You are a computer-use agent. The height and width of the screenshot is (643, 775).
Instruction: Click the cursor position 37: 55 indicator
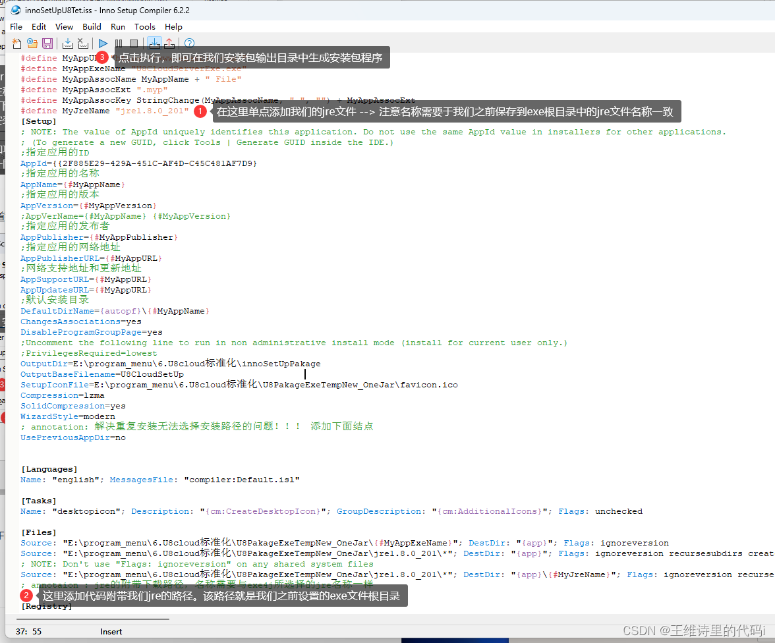pos(29,632)
